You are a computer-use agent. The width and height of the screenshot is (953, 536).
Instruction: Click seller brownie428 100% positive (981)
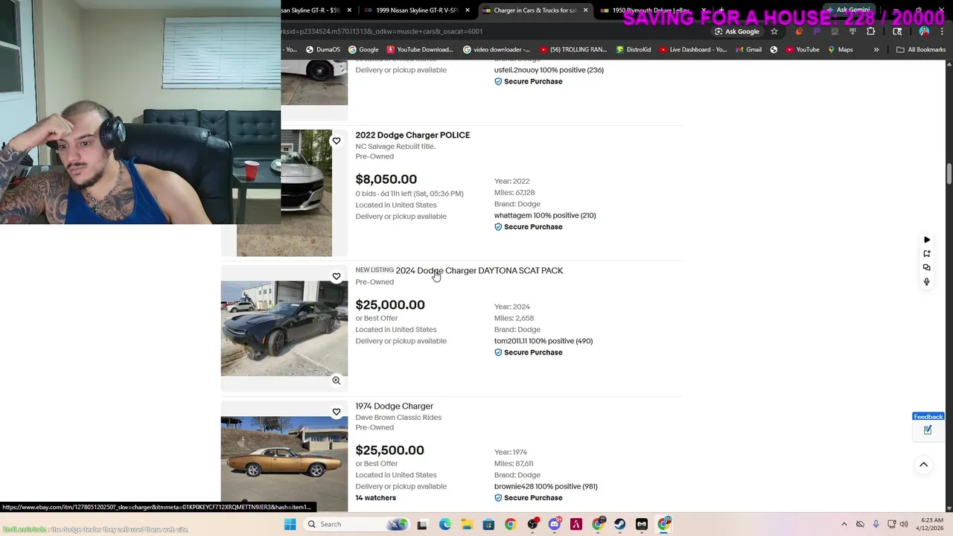click(x=546, y=486)
